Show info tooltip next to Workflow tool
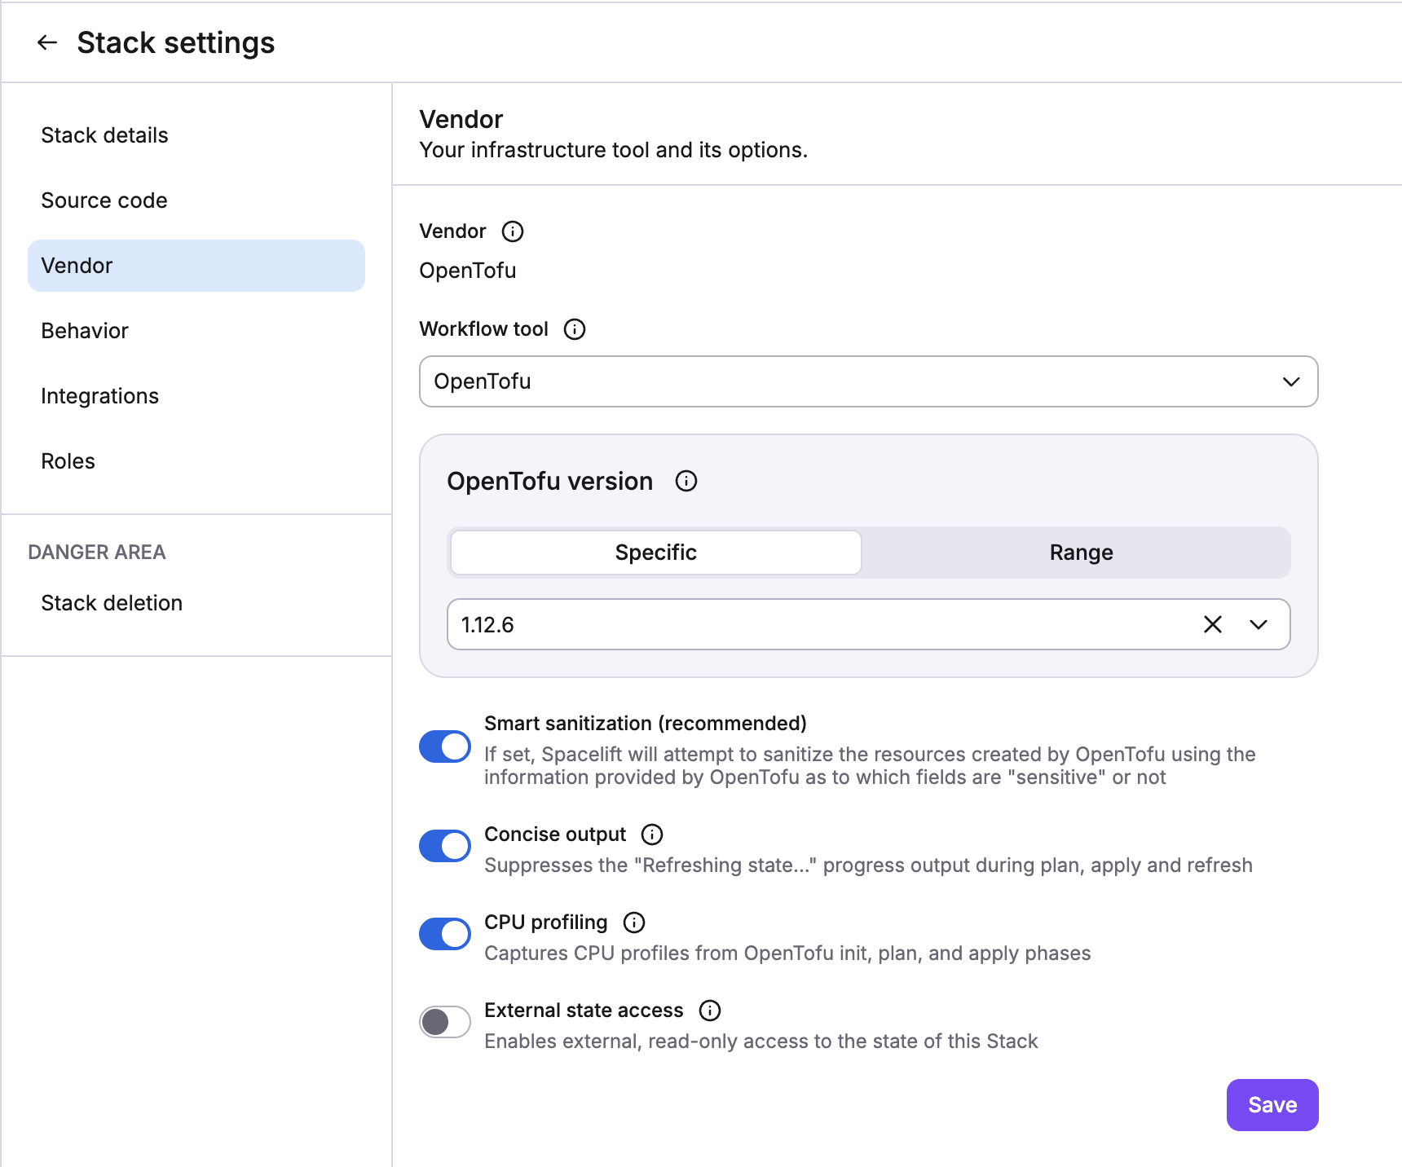 (575, 329)
